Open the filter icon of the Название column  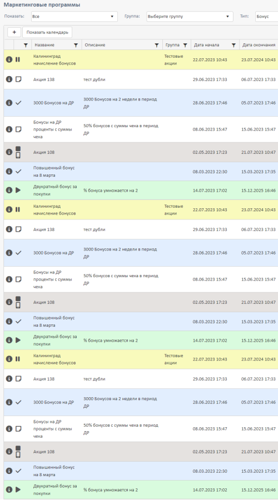click(76, 46)
